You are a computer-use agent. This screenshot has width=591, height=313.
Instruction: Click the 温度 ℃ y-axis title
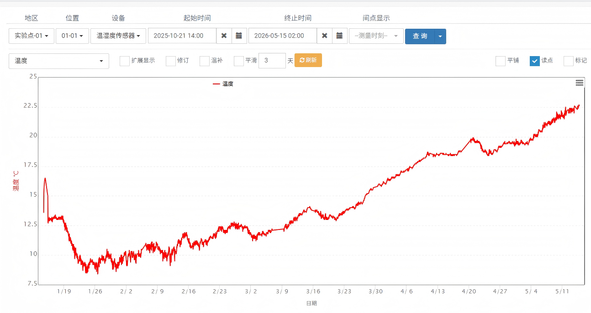click(16, 181)
